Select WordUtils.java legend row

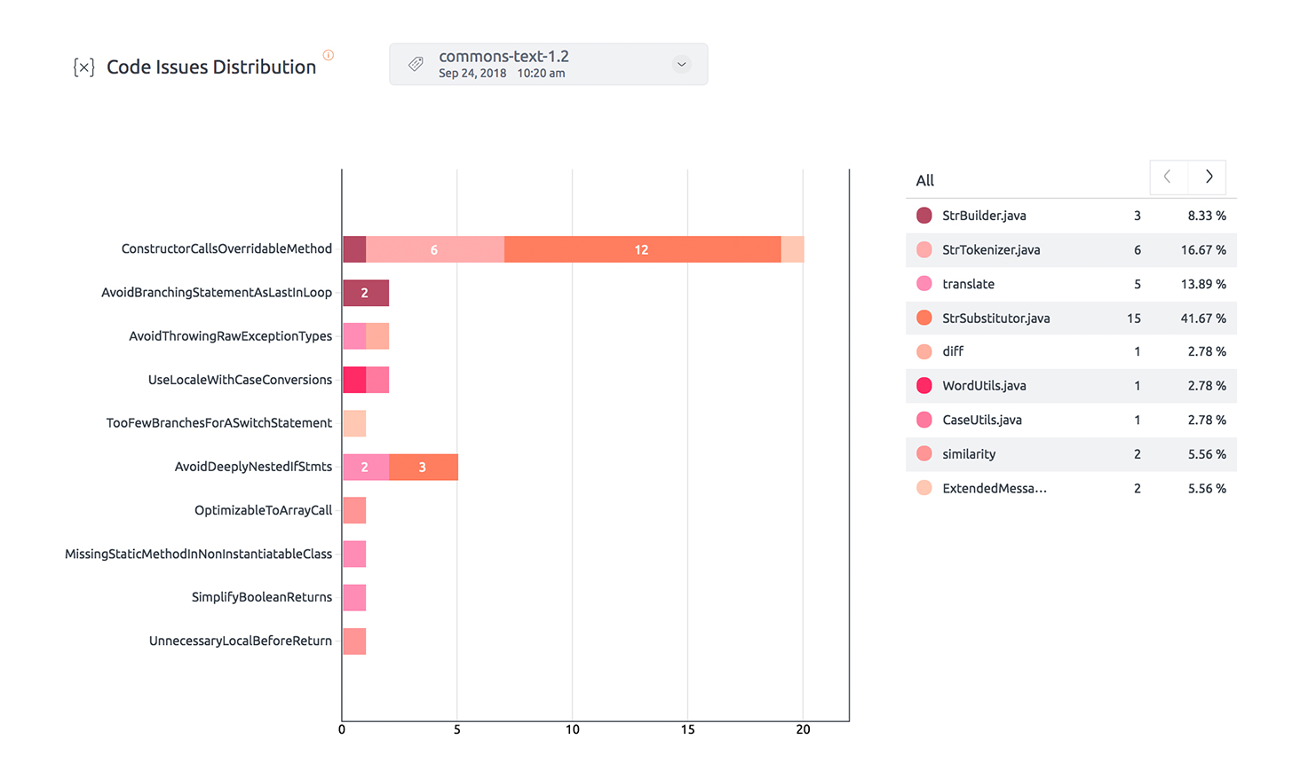(984, 386)
